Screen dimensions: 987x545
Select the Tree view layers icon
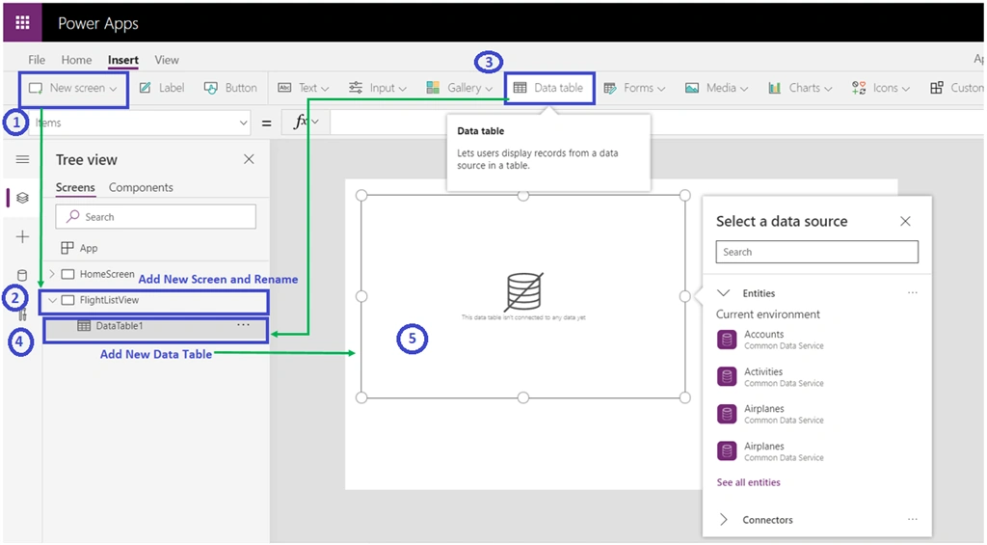tap(23, 198)
